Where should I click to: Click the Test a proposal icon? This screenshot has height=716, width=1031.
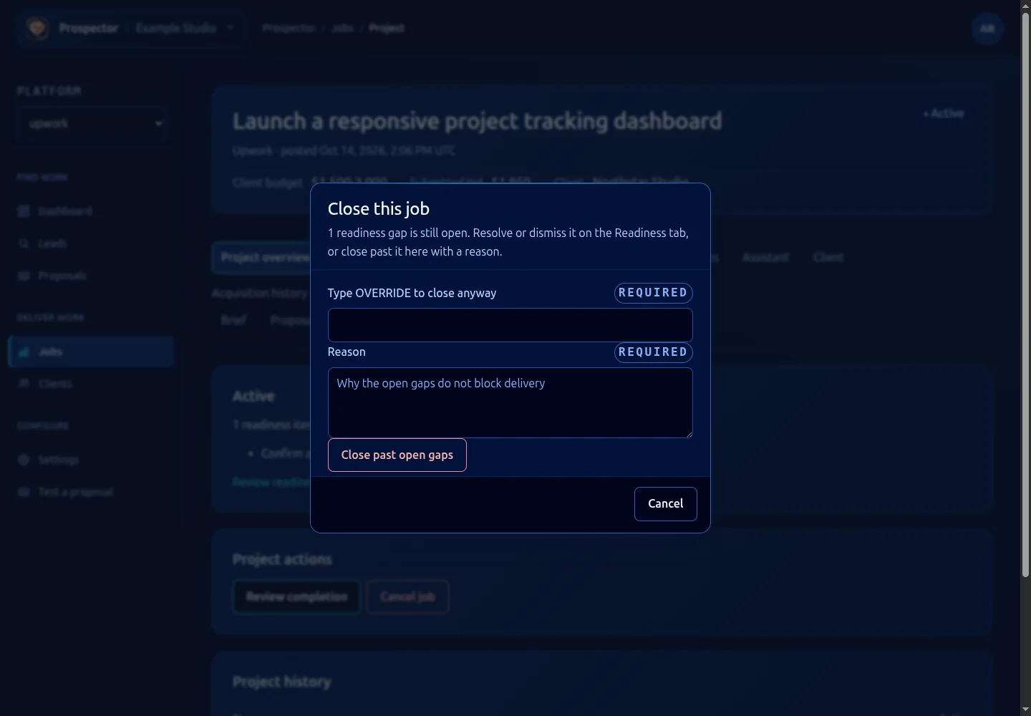pyautogui.click(x=24, y=492)
